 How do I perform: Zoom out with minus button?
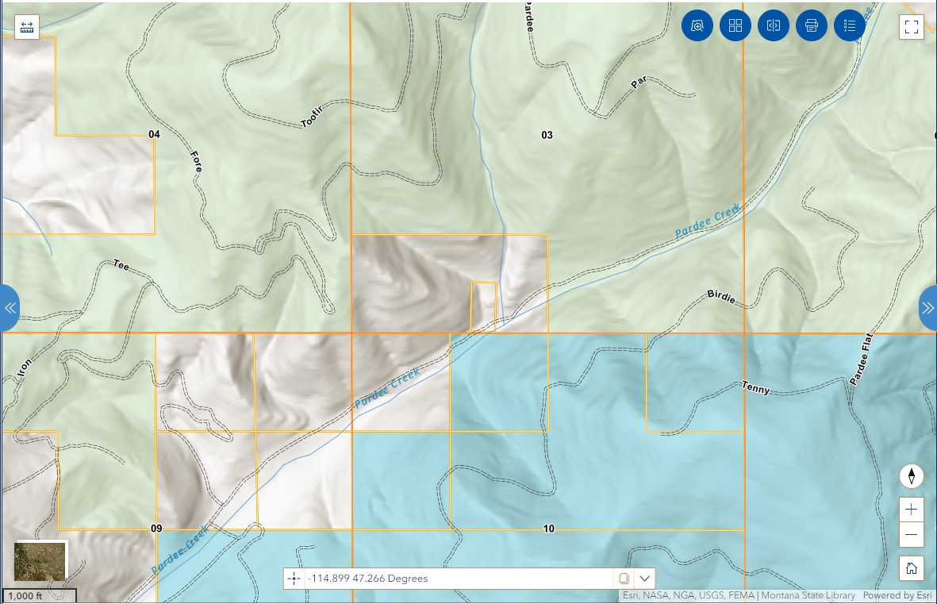click(912, 534)
